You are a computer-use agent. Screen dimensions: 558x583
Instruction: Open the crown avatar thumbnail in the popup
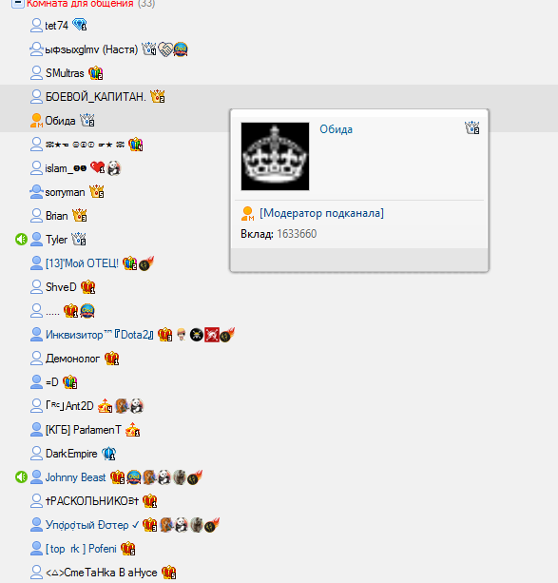point(275,157)
